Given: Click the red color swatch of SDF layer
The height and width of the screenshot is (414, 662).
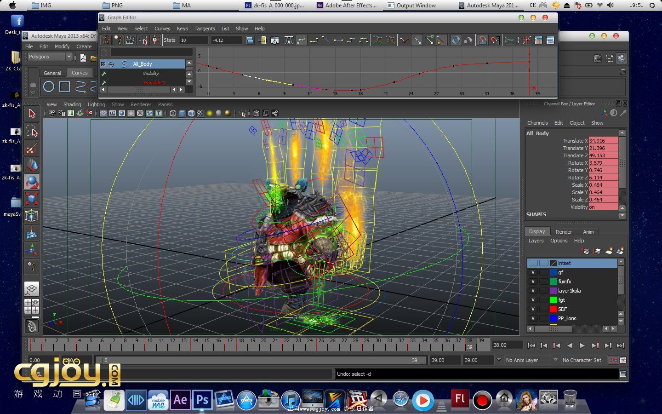Looking at the screenshot, I should [554, 309].
